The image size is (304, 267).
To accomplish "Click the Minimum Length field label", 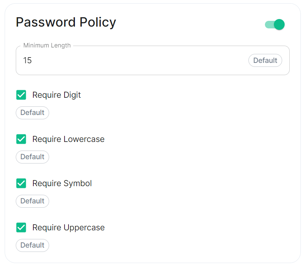I will 47,45.
